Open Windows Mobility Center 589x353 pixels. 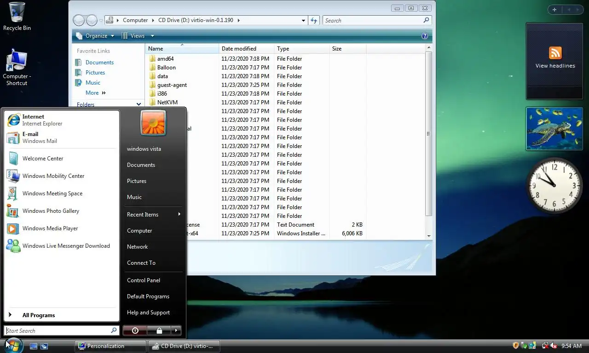click(x=62, y=176)
